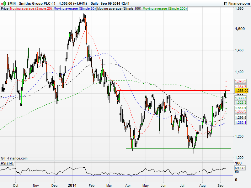Select Moving average (Simple 200) legend
Viewport: 251px width, 188px height.
164,9
